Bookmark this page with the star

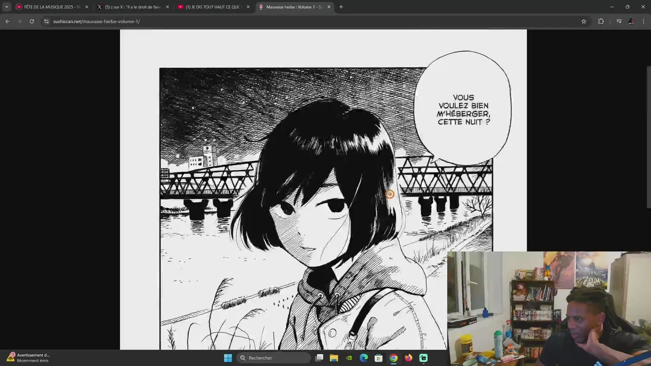coord(584,21)
